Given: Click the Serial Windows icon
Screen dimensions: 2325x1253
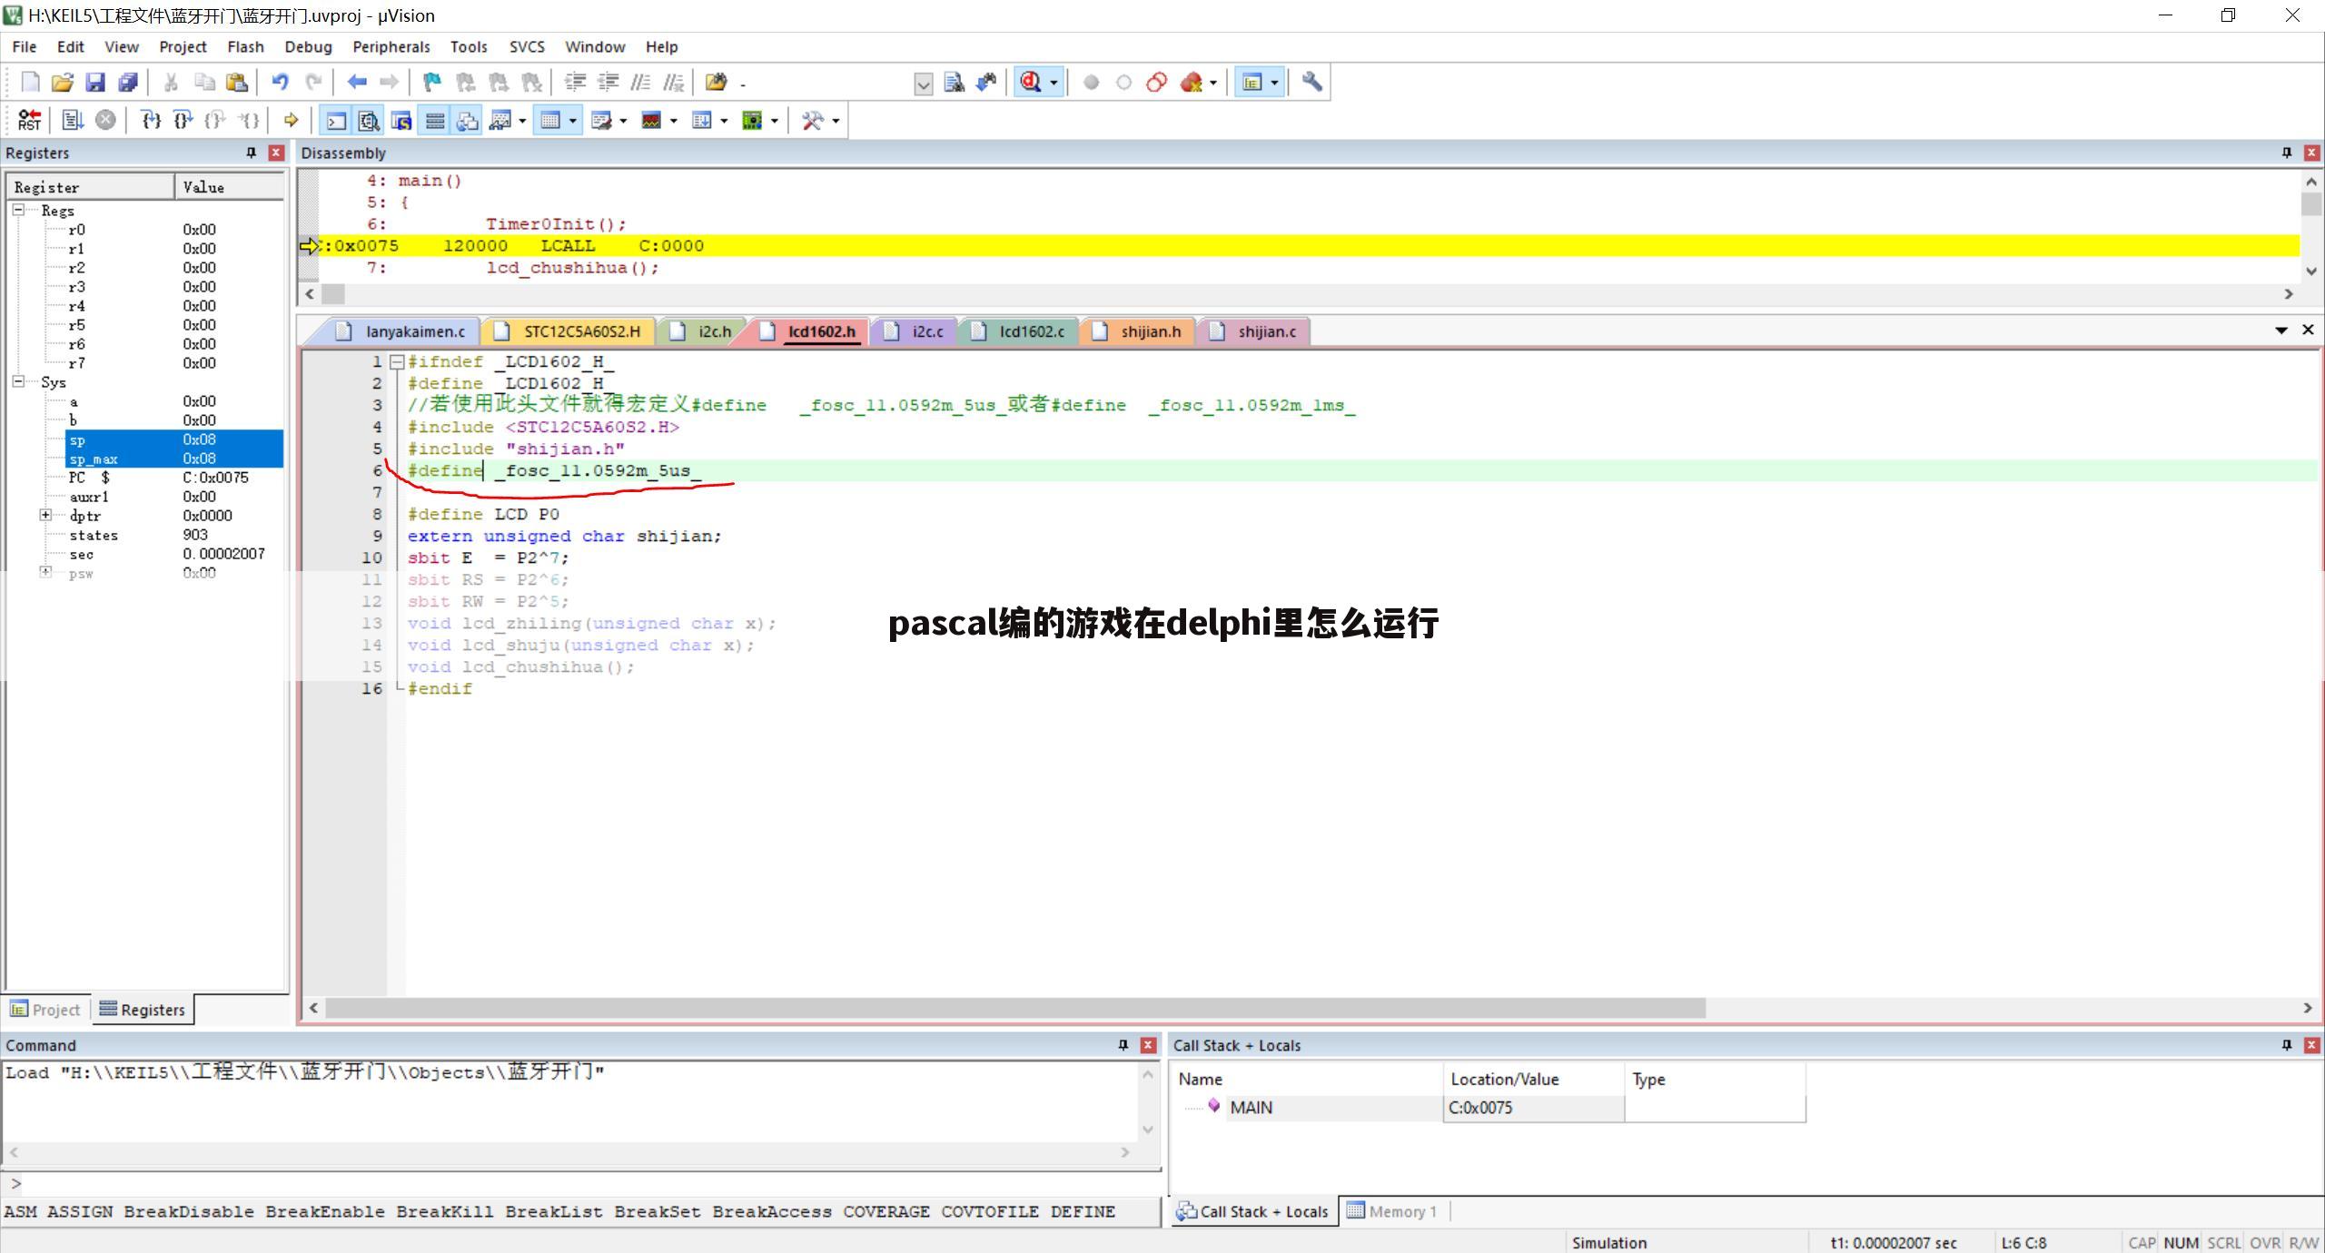Looking at the screenshot, I should 601,120.
